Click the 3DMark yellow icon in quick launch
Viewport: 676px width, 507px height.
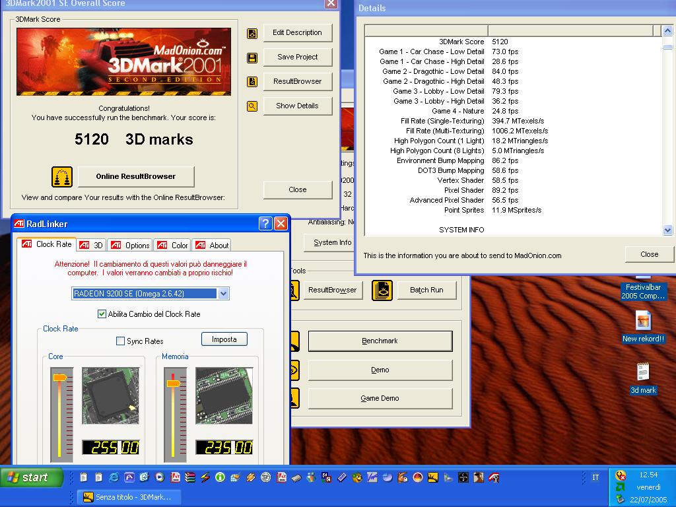click(433, 477)
